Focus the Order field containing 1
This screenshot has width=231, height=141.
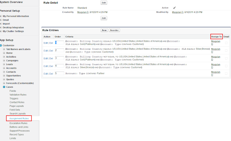click(59, 42)
